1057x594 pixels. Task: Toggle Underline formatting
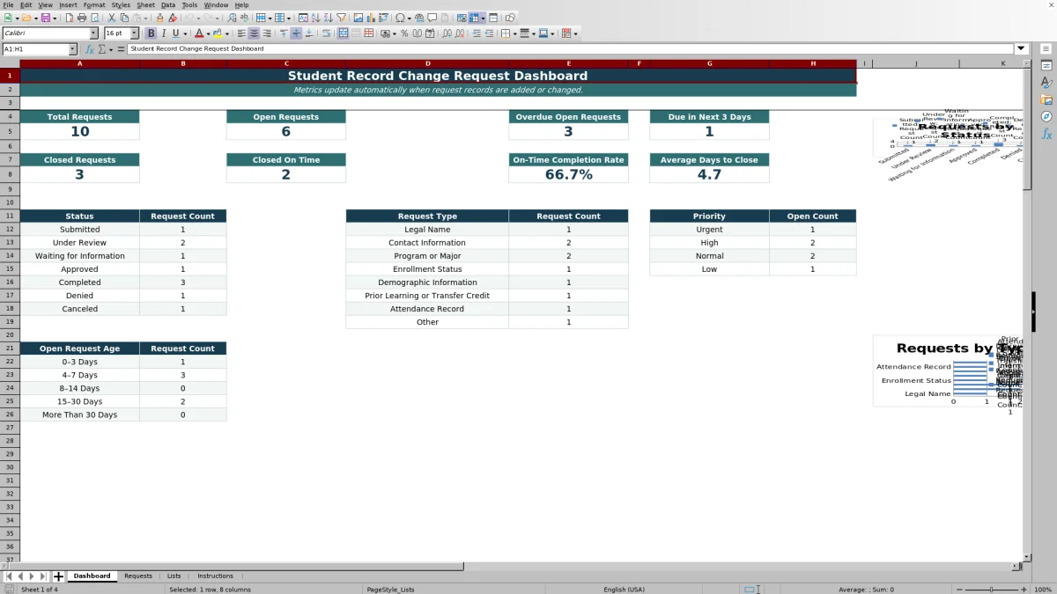pyautogui.click(x=175, y=33)
